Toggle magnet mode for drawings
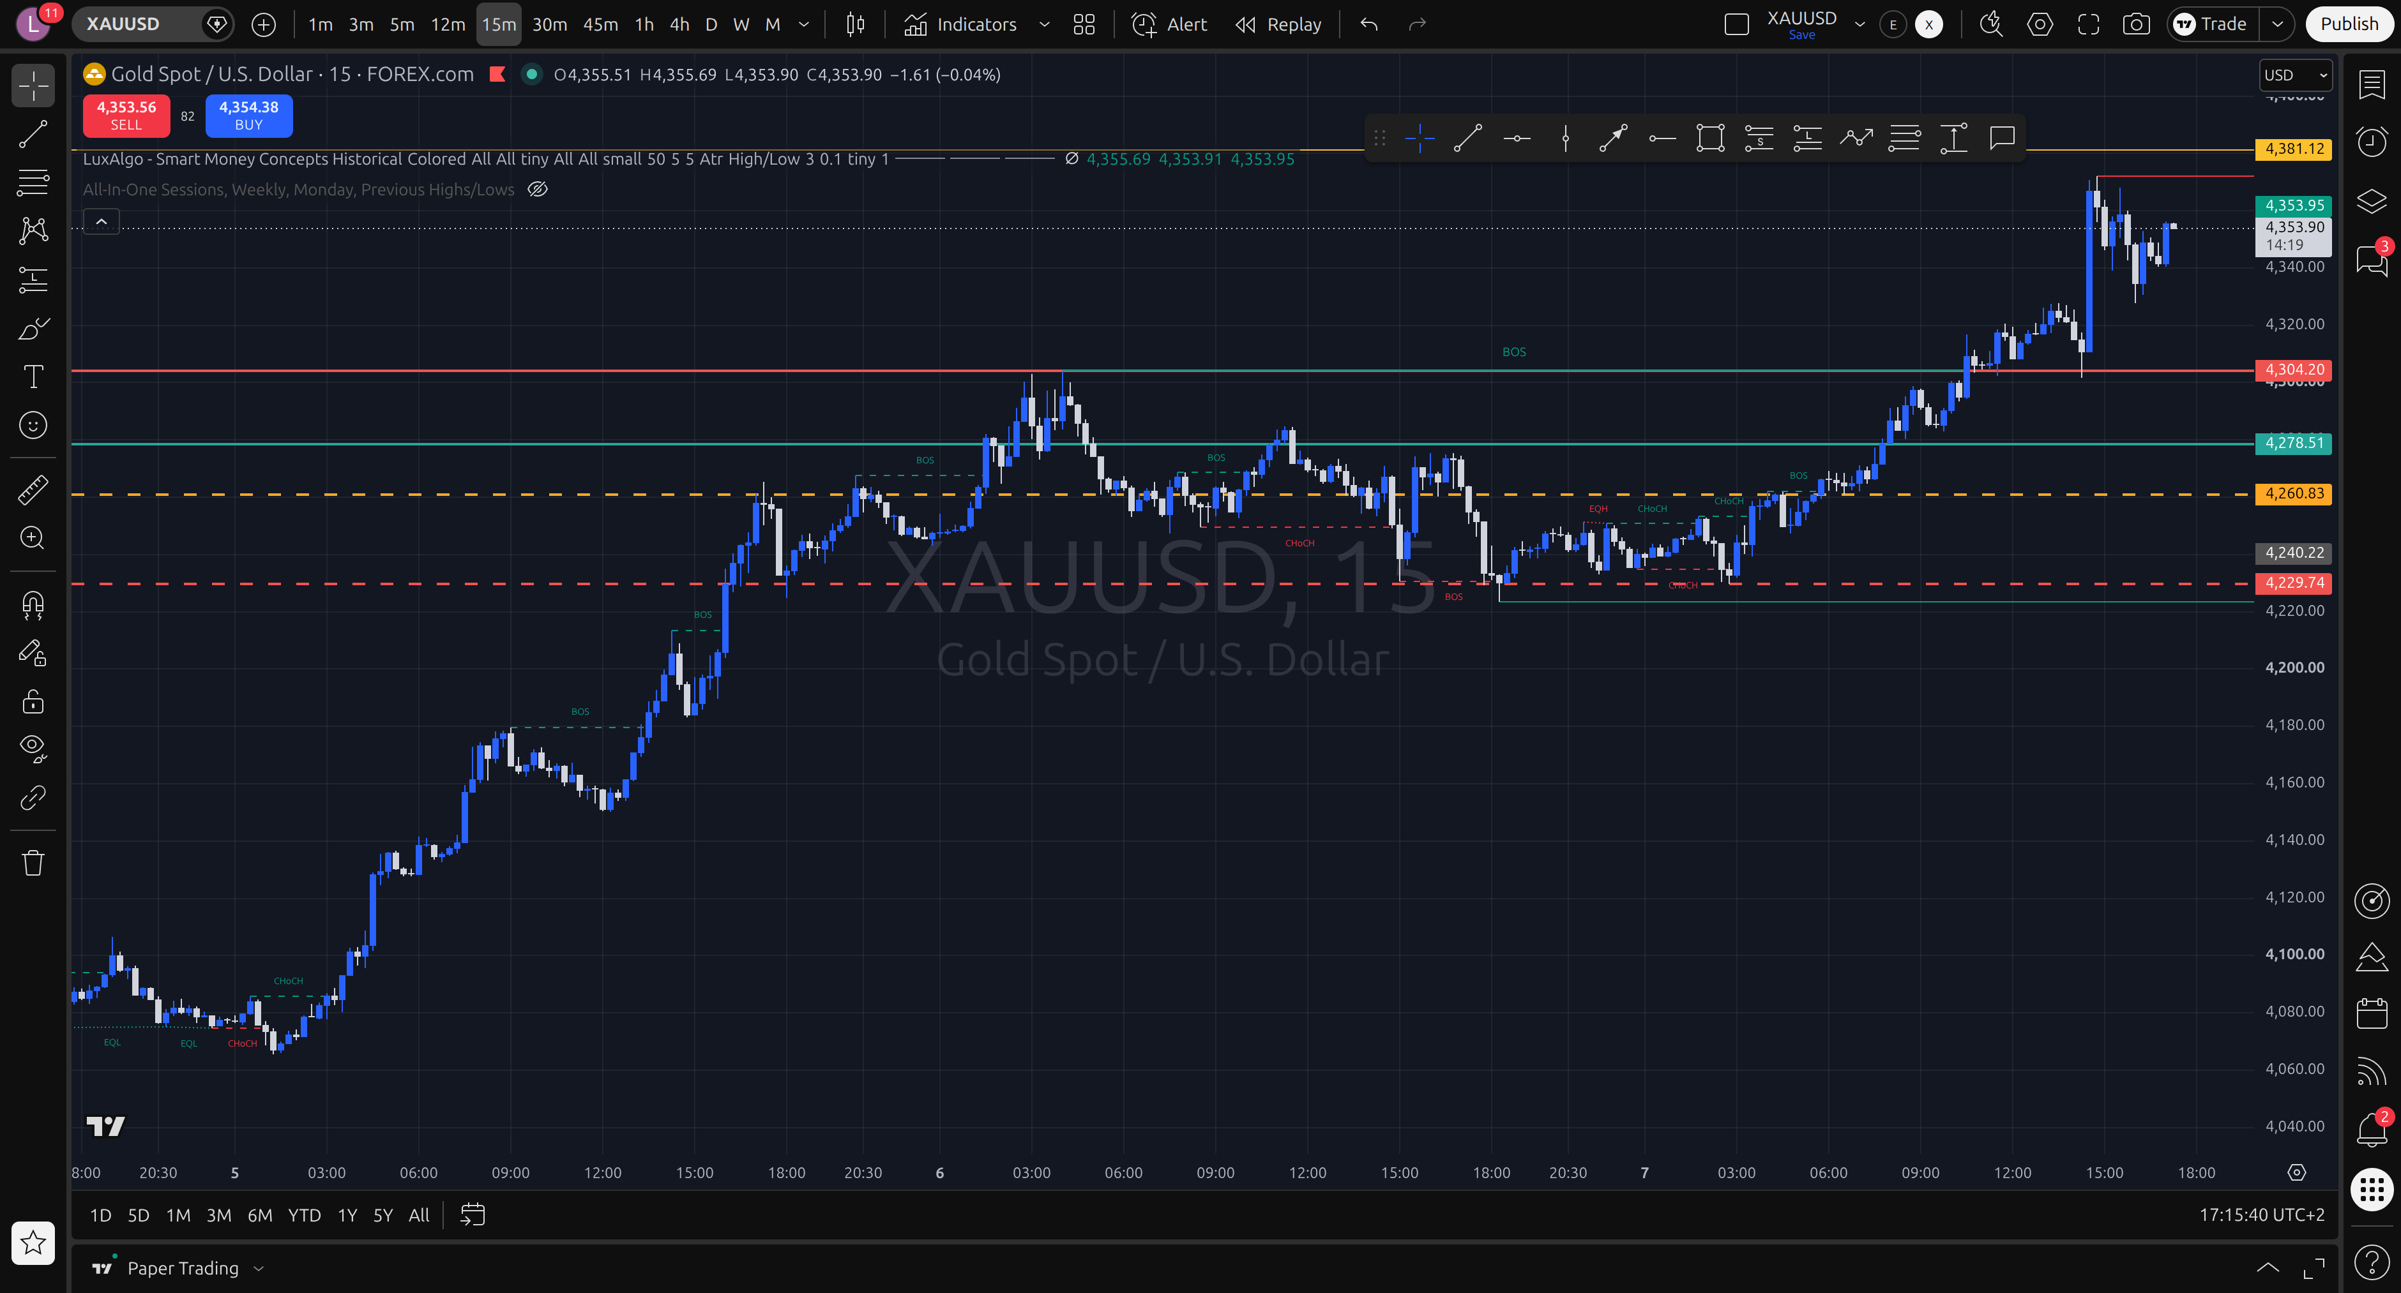 point(34,604)
